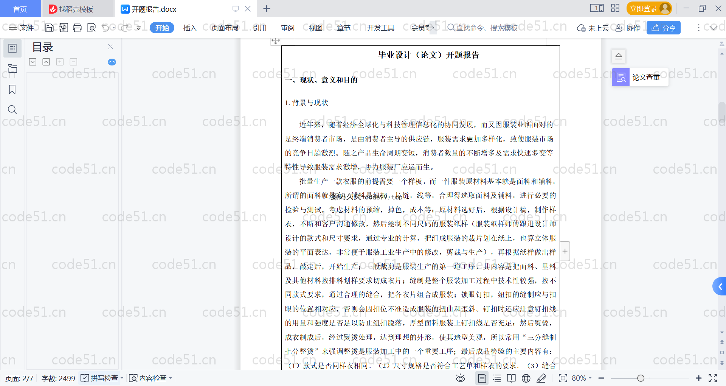Toggle eye-protection mode icon in status bar
This screenshot has height=386, width=726.
460,378
